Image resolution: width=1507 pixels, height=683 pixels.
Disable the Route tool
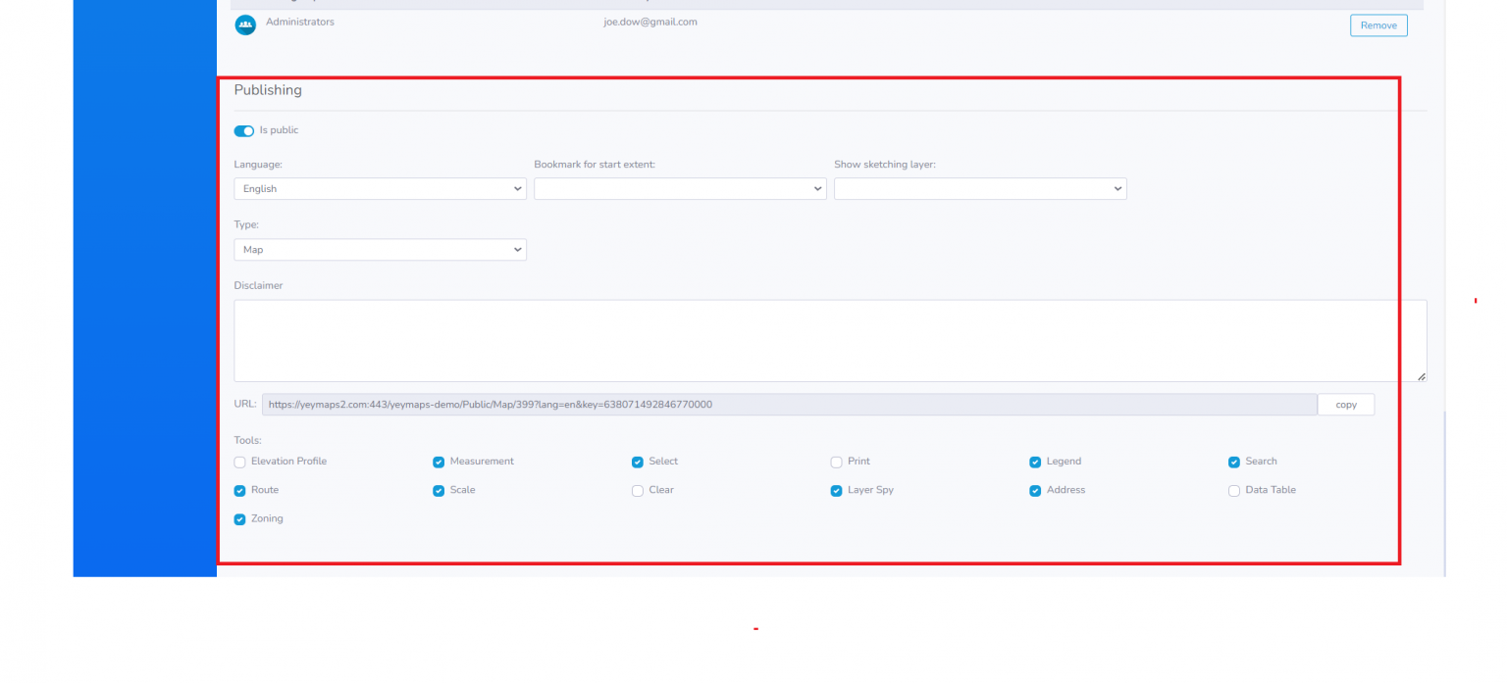point(239,490)
